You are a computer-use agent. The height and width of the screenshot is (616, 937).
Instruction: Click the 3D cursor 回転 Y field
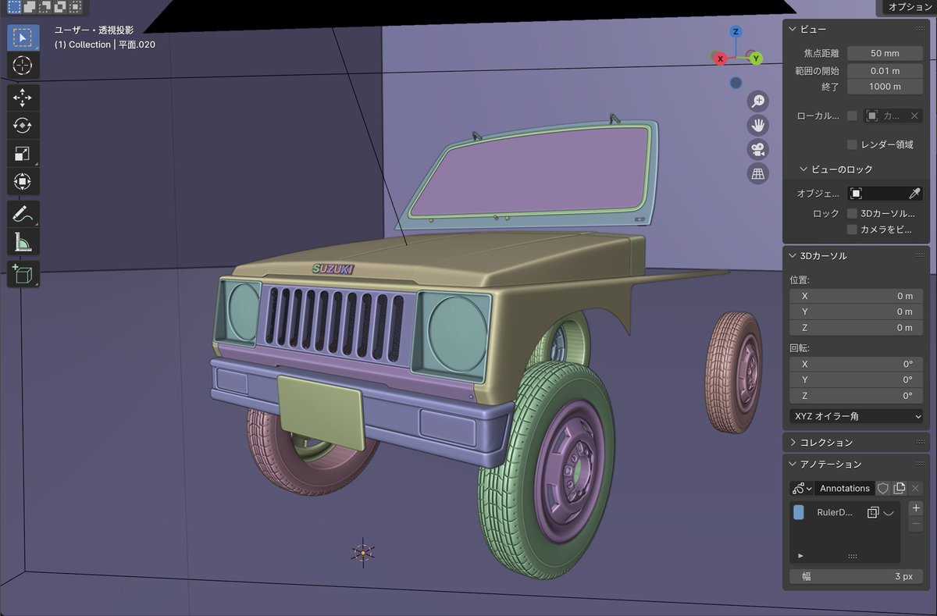[857, 379]
